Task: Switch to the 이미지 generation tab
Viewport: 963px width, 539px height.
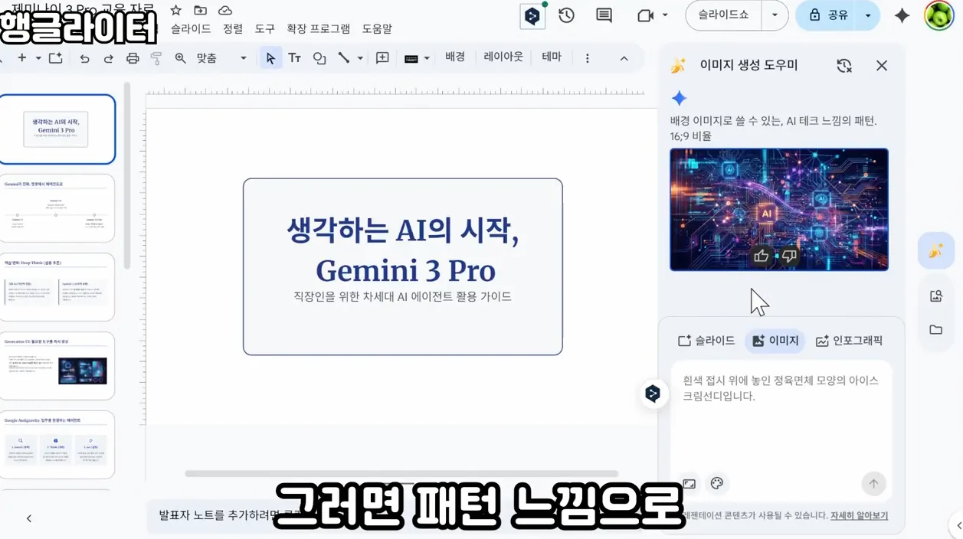Action: (775, 341)
